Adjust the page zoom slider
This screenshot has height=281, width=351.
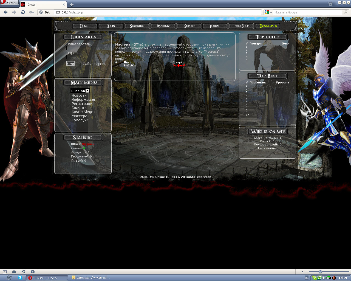[320, 272]
